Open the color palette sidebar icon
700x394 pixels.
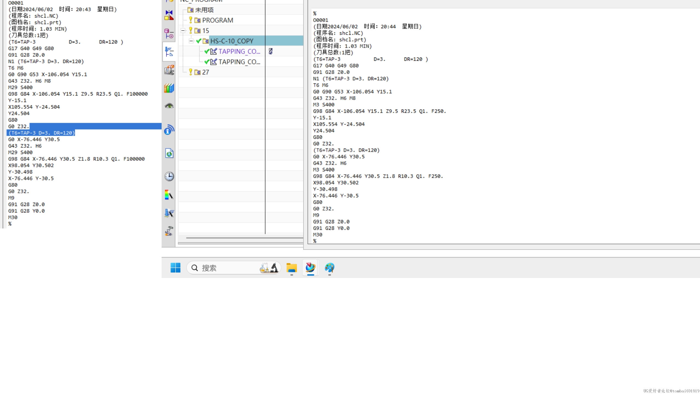click(x=169, y=195)
